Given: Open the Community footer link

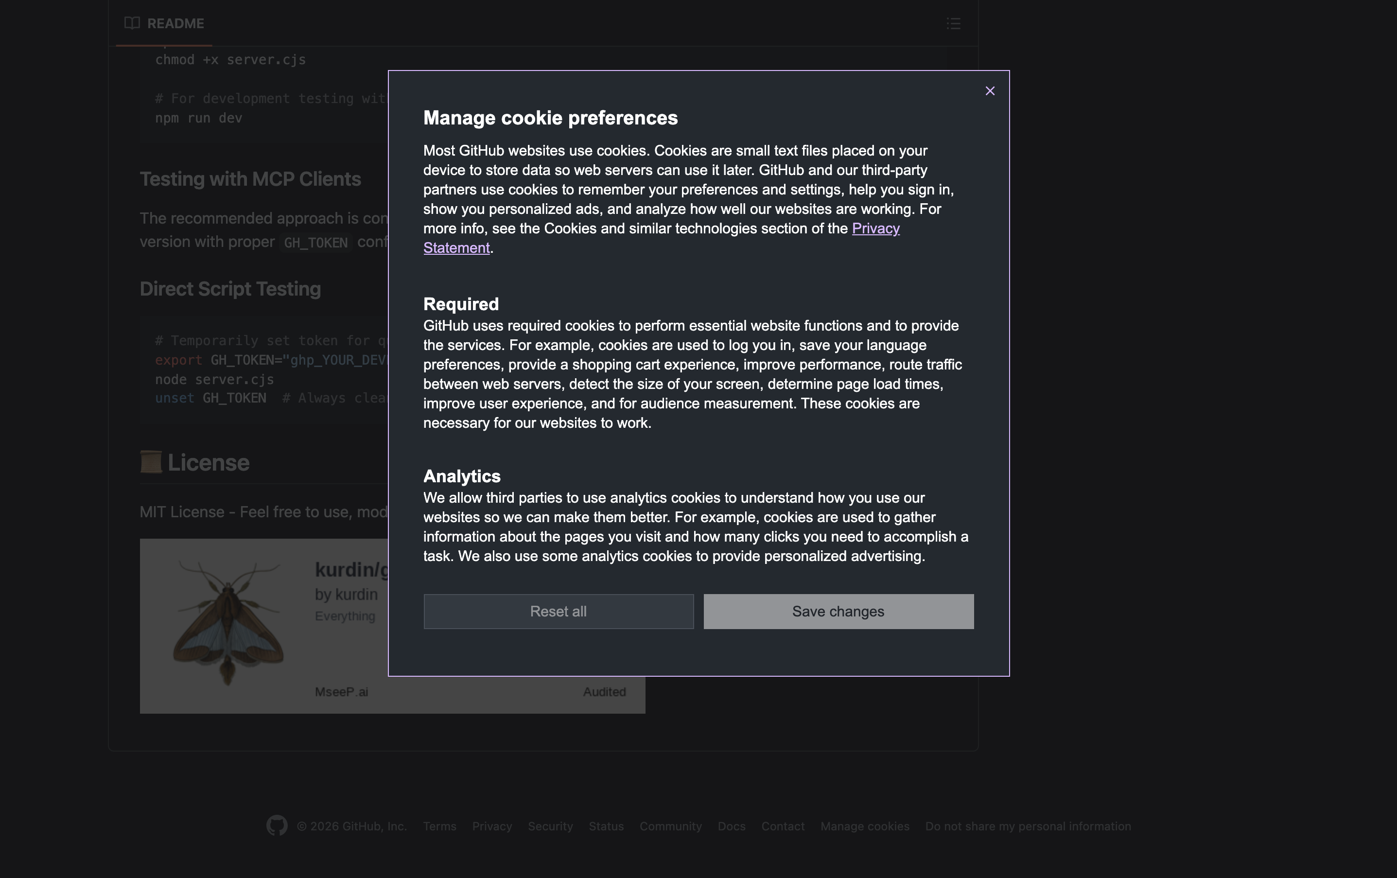Looking at the screenshot, I should click(670, 826).
